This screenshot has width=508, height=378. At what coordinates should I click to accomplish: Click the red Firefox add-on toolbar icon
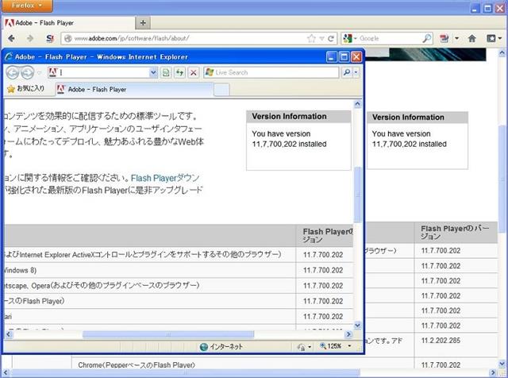tap(444, 39)
